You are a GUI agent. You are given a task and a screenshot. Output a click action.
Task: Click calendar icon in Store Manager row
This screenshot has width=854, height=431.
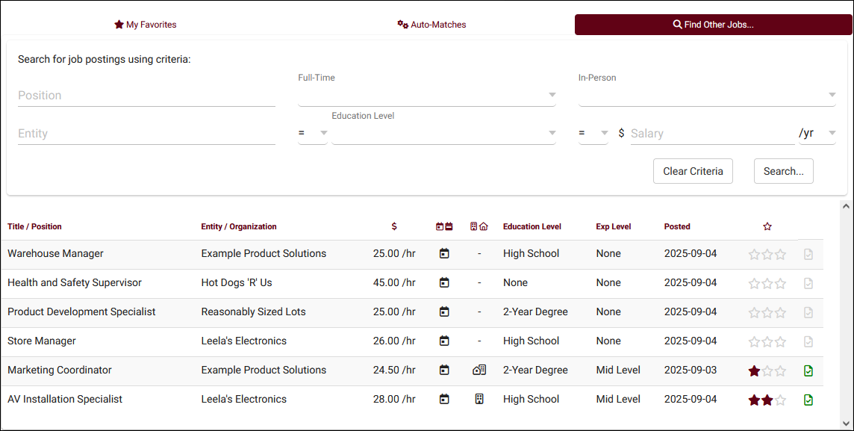444,341
